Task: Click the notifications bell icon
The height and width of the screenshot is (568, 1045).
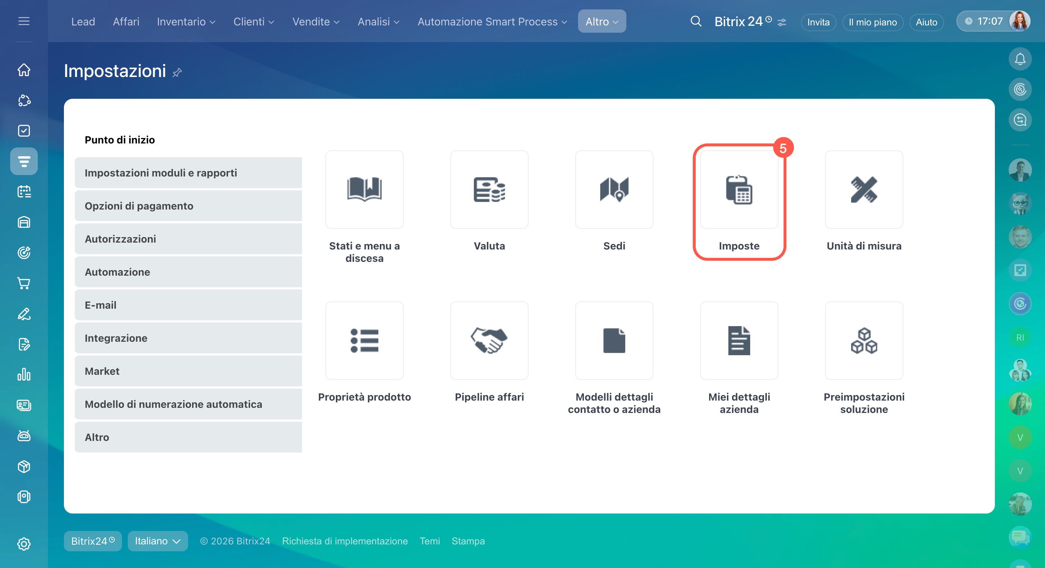Action: [1020, 59]
